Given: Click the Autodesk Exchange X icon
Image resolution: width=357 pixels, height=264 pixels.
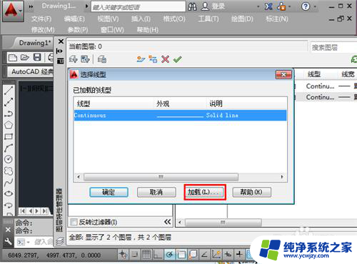Looking at the screenshot, I should click(x=268, y=6).
